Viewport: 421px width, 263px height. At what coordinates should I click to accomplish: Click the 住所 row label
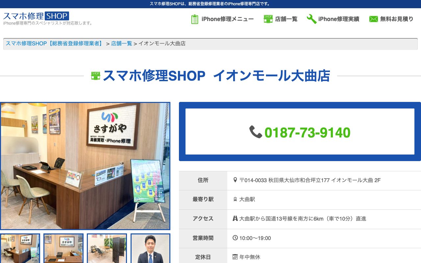(203, 180)
